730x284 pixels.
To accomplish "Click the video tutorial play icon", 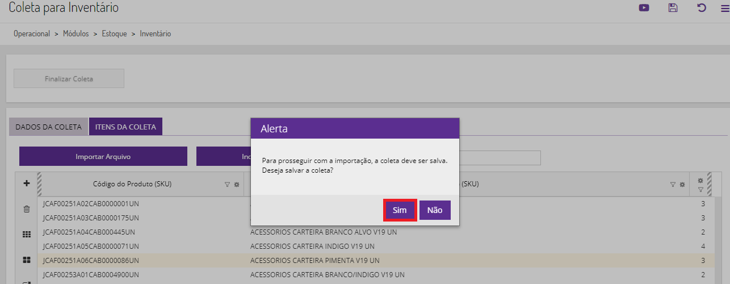I will click(644, 8).
